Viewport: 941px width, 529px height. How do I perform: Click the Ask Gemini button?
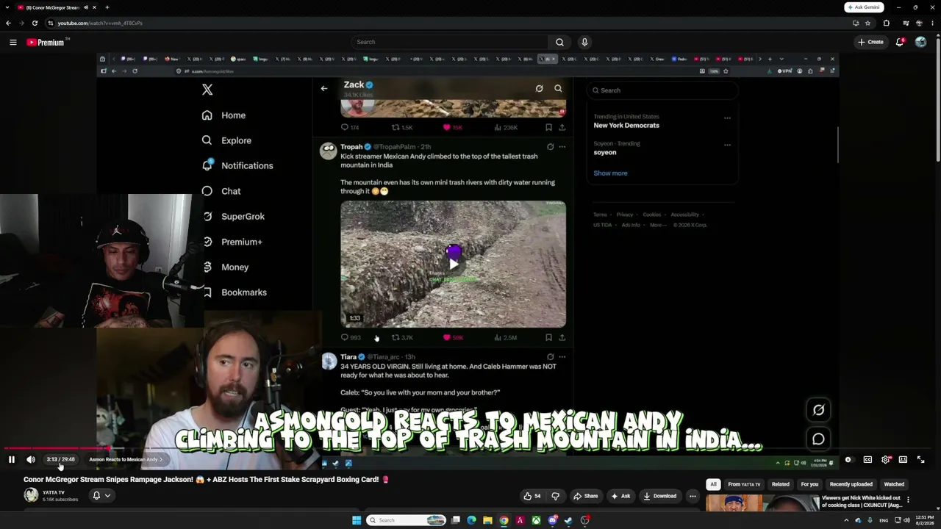tap(863, 7)
